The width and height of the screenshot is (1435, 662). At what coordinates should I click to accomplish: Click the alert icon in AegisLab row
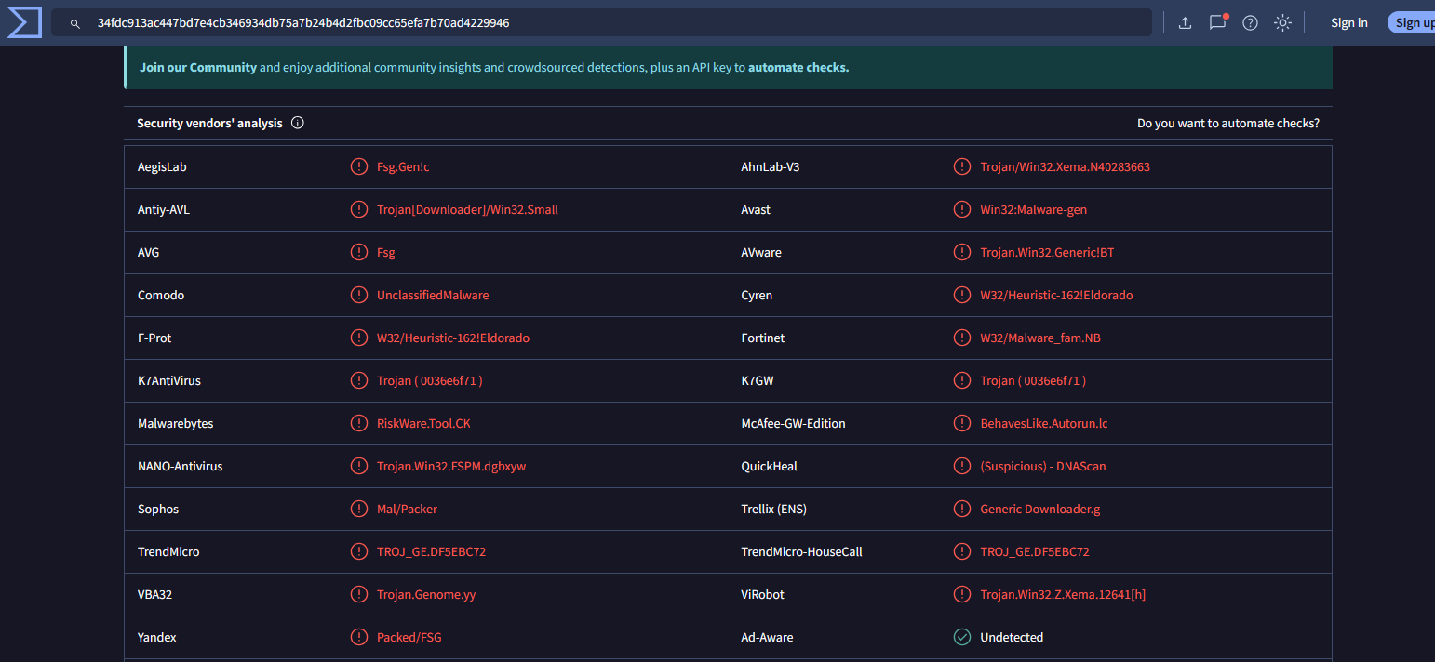tap(358, 166)
